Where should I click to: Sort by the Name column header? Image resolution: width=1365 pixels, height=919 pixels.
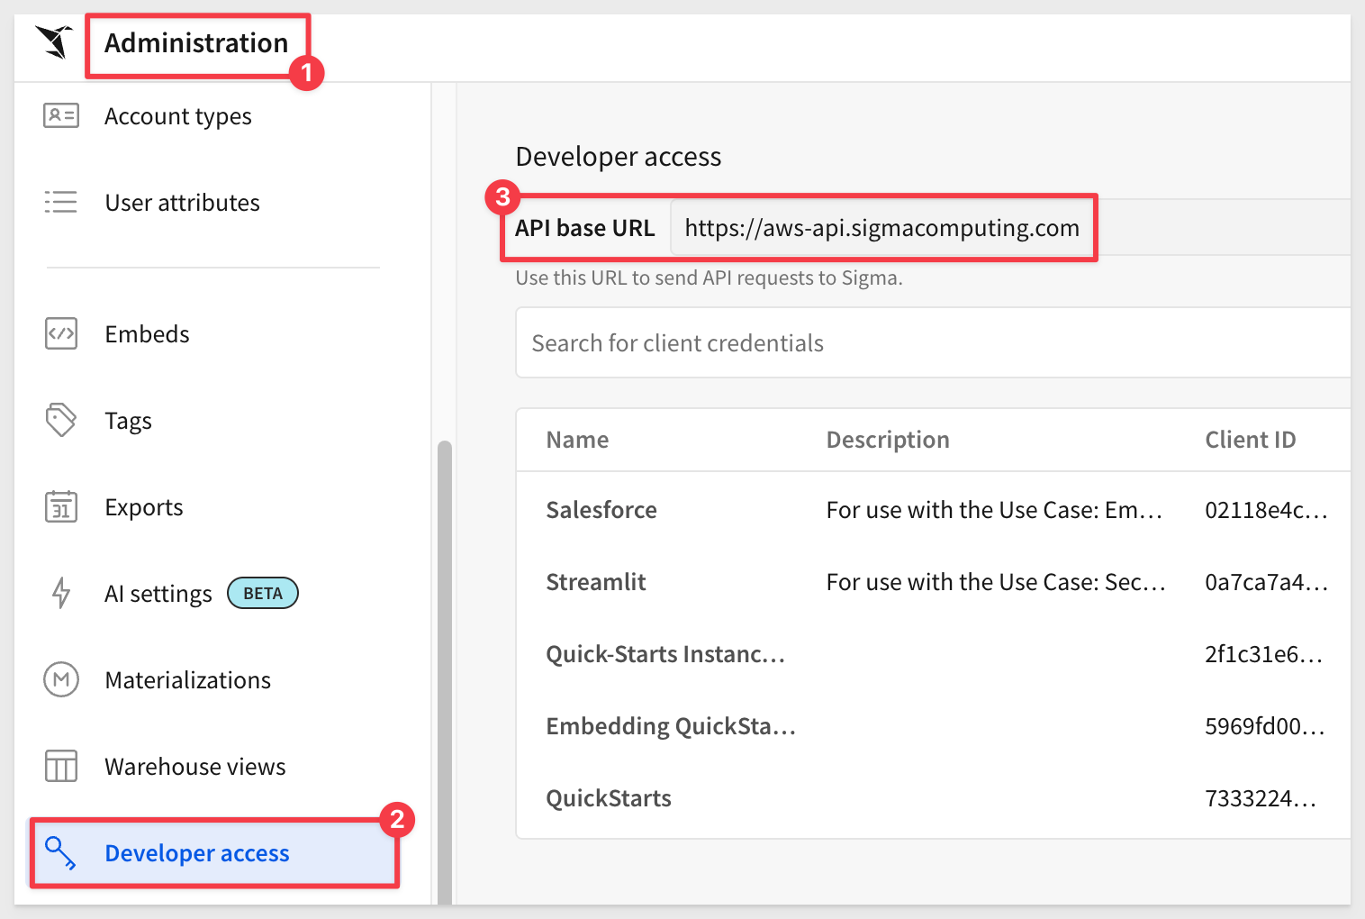(x=577, y=440)
